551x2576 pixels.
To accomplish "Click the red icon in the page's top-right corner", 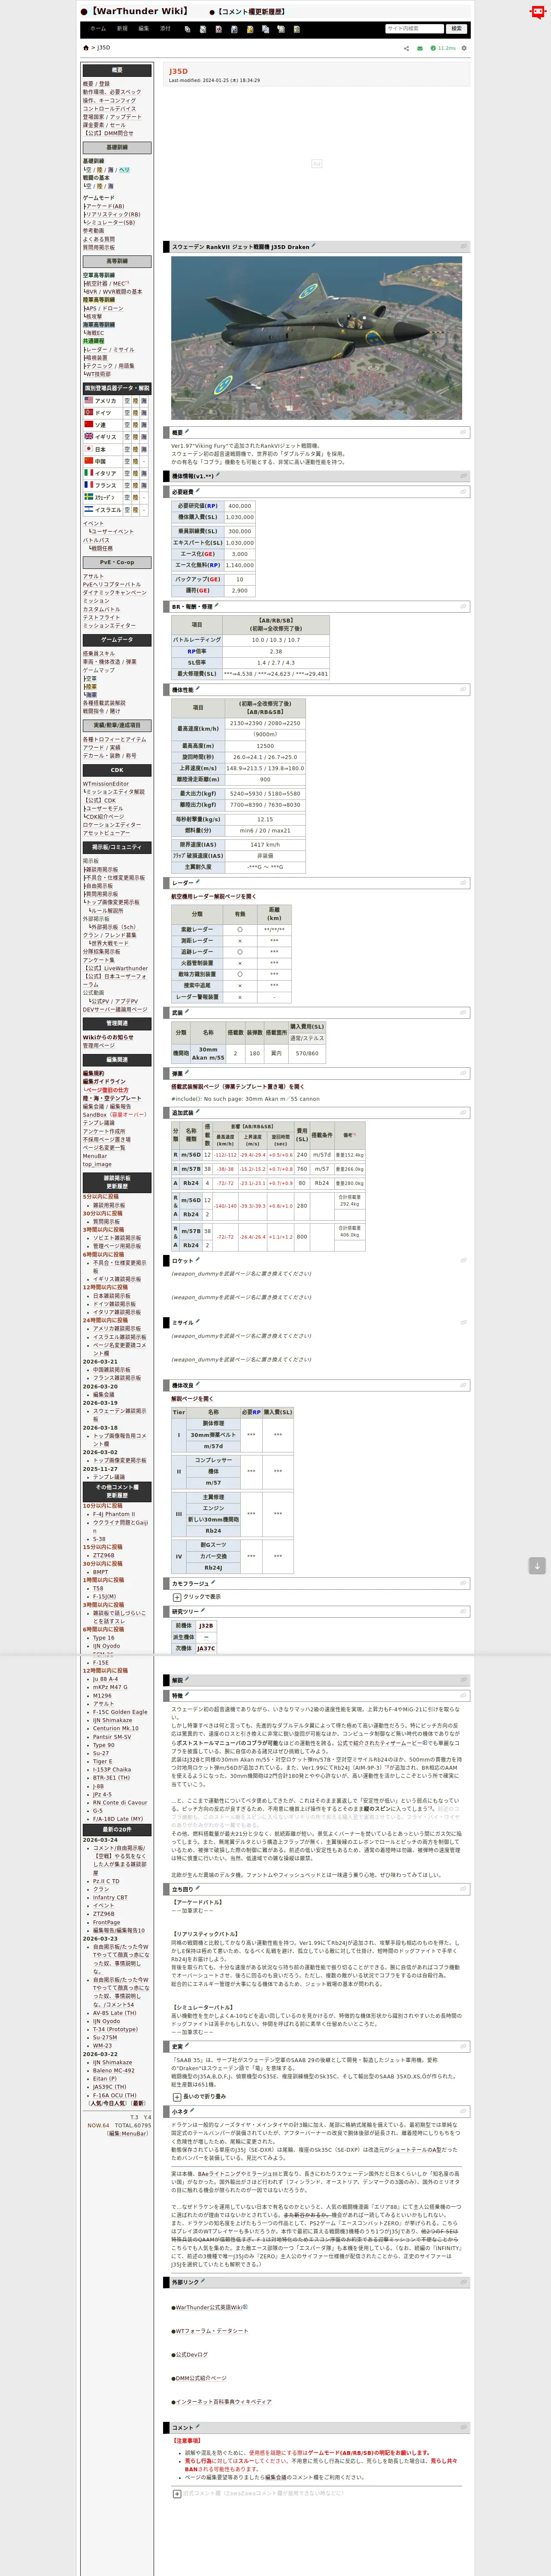I will pos(538,13).
